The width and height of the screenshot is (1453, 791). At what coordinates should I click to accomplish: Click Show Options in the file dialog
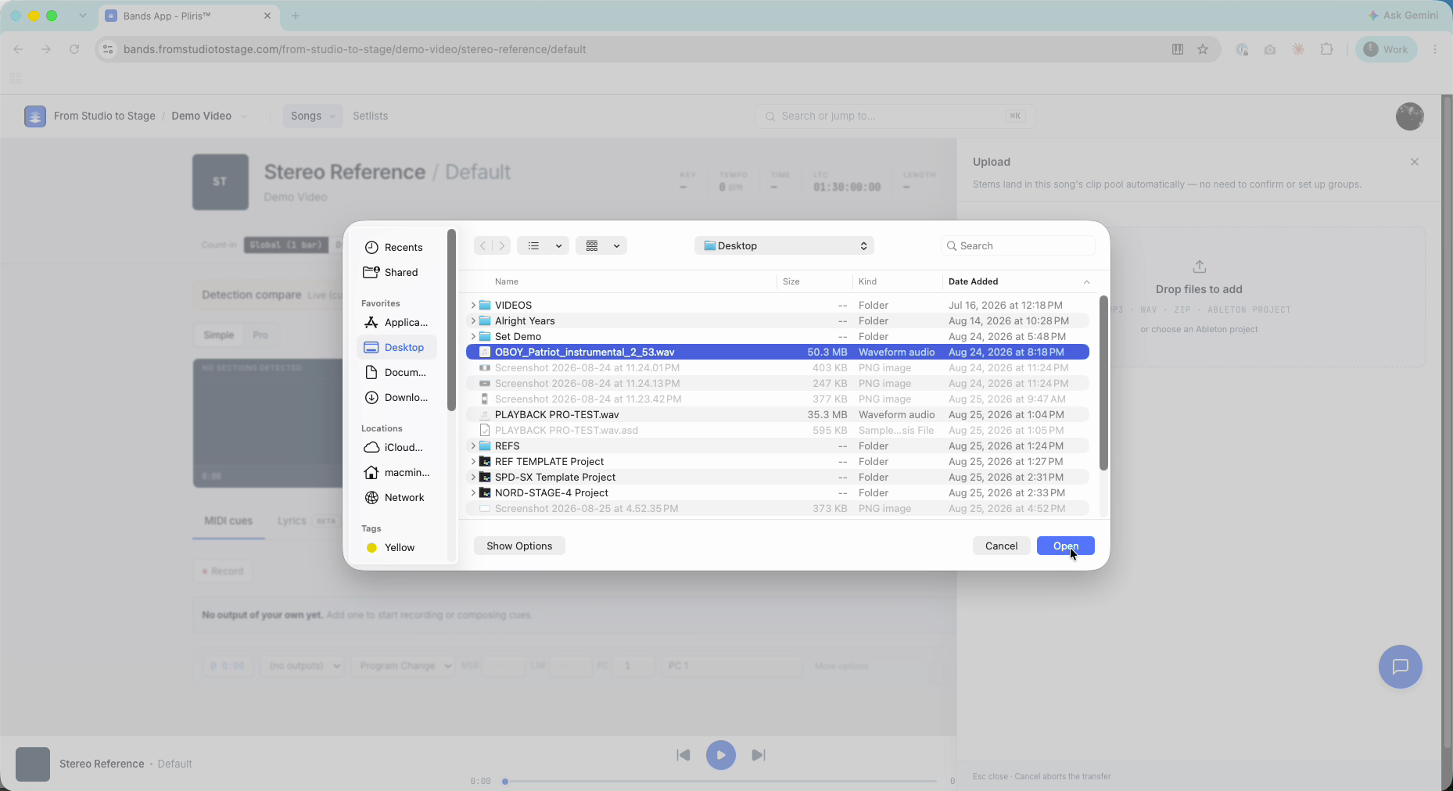pos(519,546)
